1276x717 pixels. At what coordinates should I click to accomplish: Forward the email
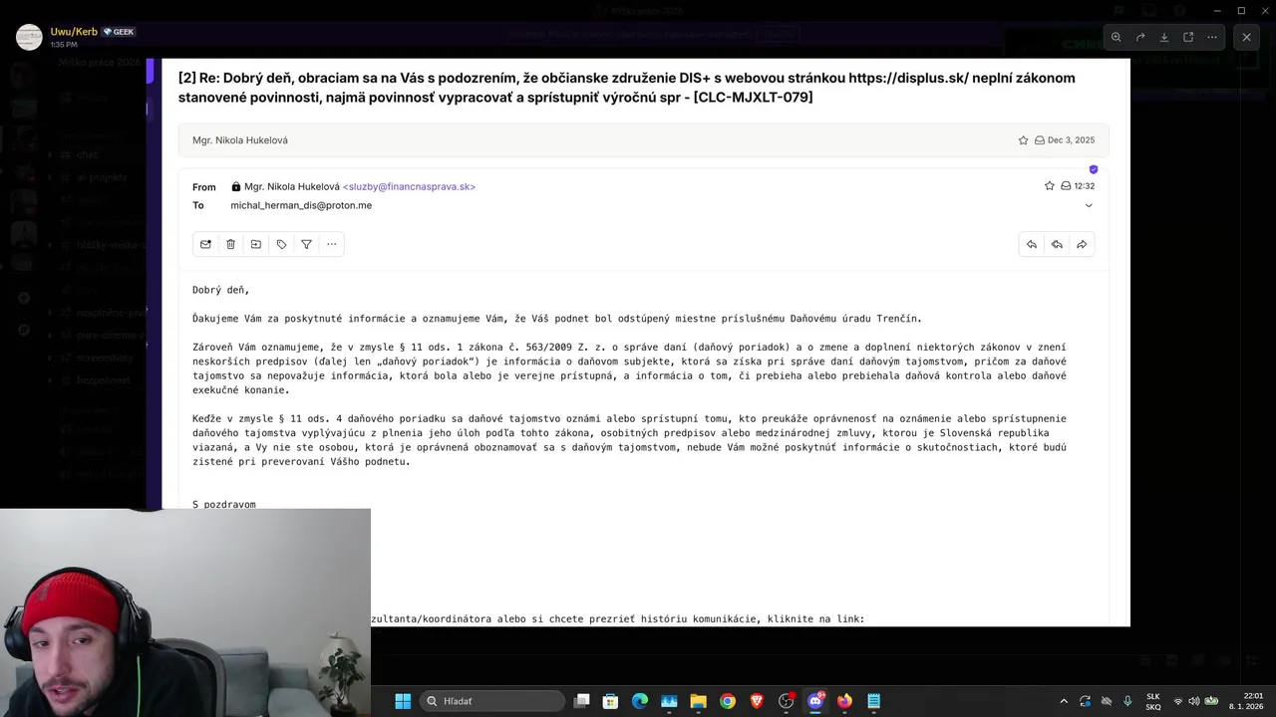(x=1082, y=244)
